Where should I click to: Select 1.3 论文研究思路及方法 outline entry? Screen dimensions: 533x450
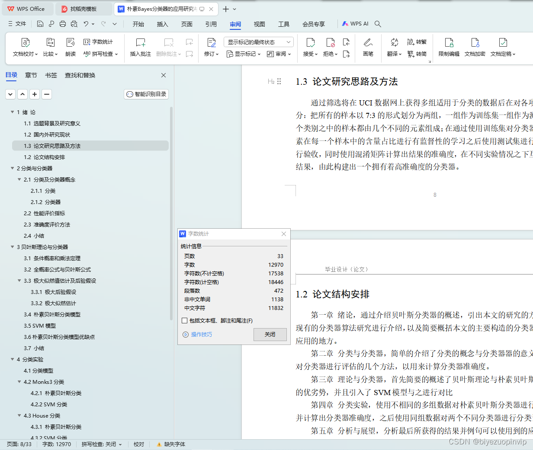pos(90,146)
